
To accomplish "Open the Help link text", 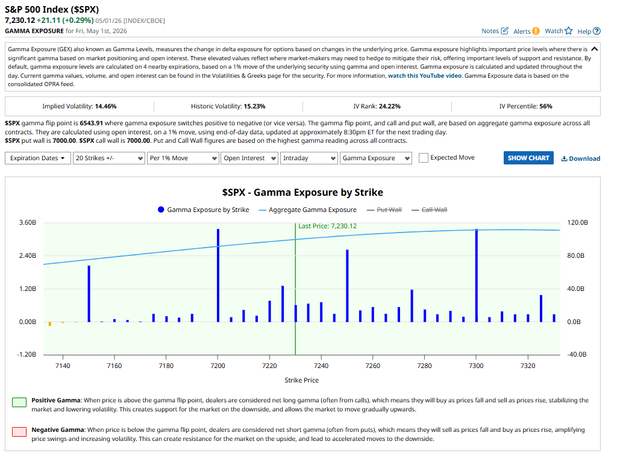I will [584, 31].
